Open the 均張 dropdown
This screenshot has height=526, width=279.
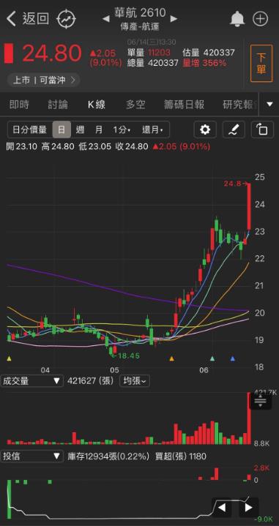tap(135, 380)
